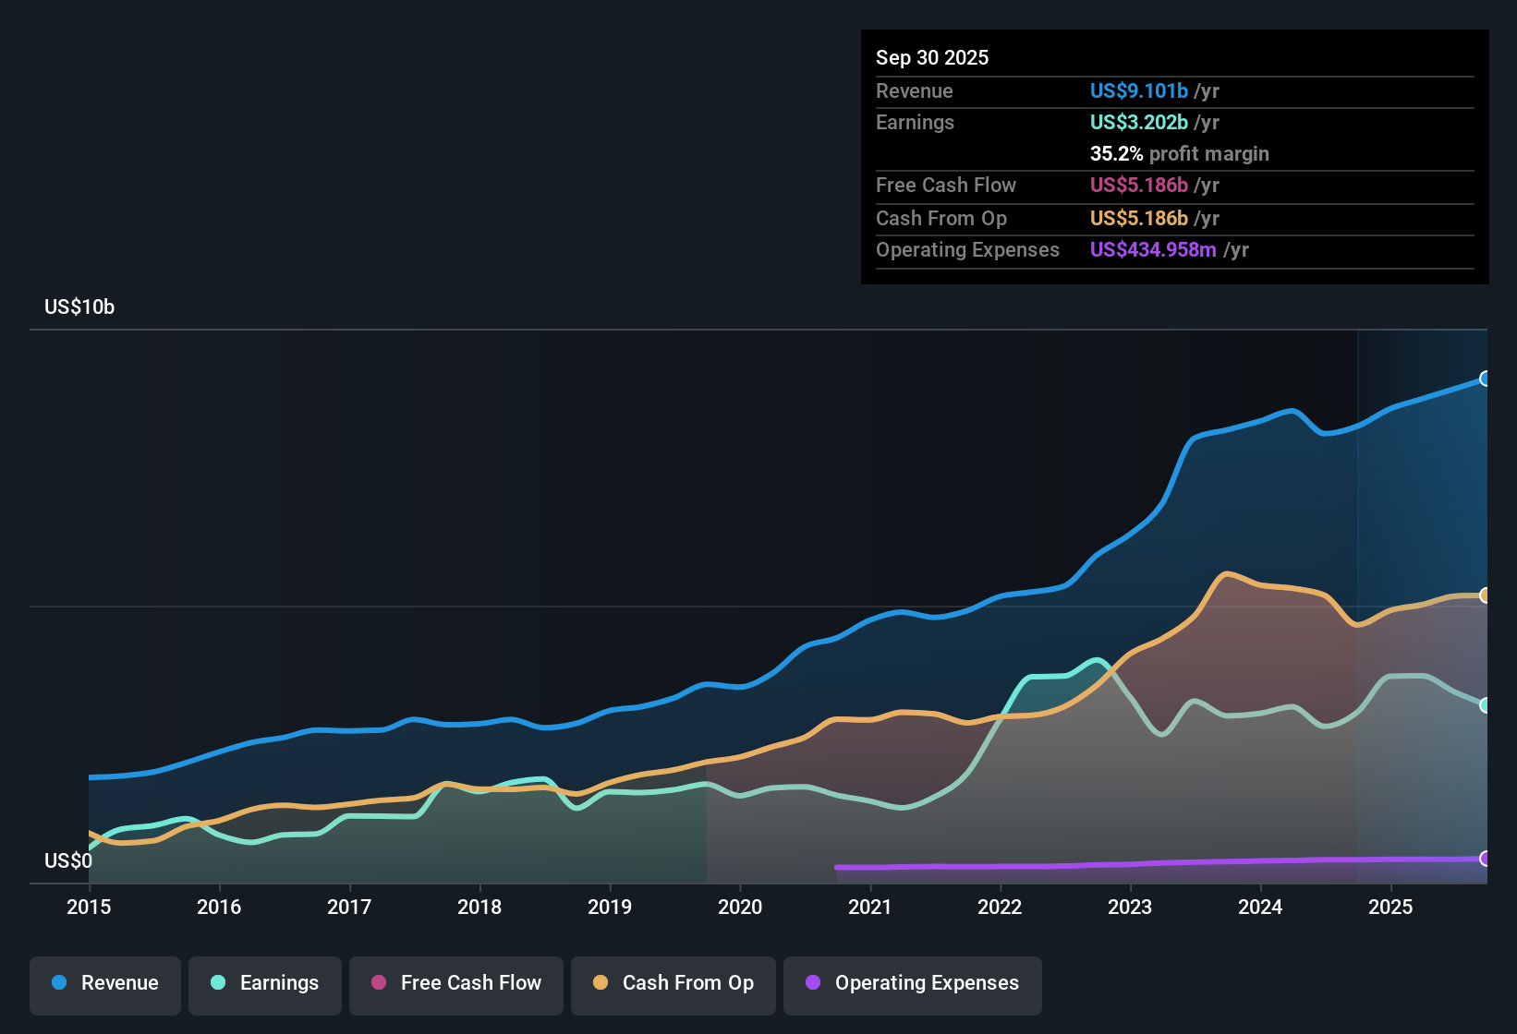The image size is (1517, 1034).
Task: Click the Operating Expenses endpoint circle marker
Action: click(x=1486, y=859)
